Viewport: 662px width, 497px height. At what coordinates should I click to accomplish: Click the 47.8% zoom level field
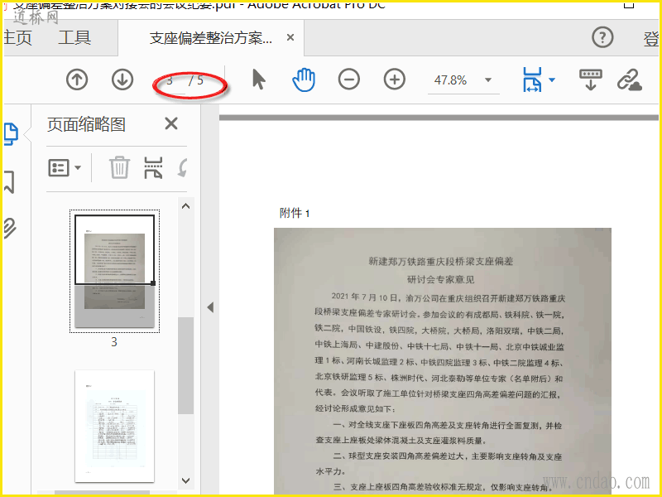click(451, 80)
